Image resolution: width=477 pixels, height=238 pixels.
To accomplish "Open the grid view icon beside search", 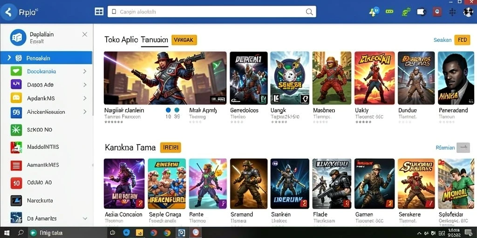I will (99, 12).
